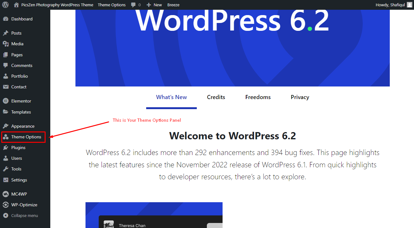Click the Welcome to WordPress 6.2 heading

click(x=233, y=136)
